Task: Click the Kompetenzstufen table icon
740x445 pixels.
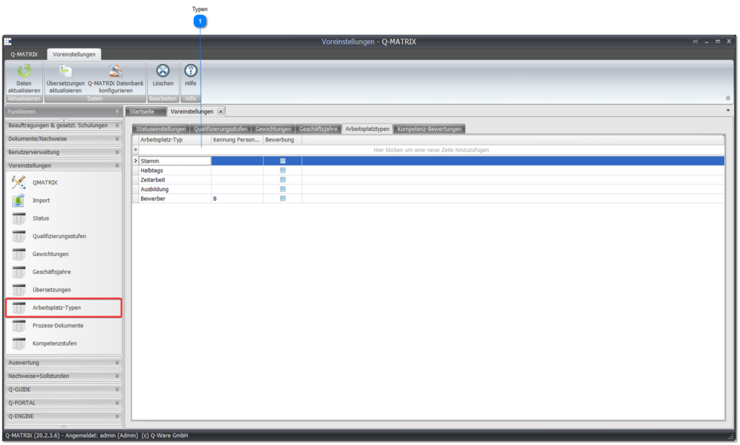Action: (19, 343)
